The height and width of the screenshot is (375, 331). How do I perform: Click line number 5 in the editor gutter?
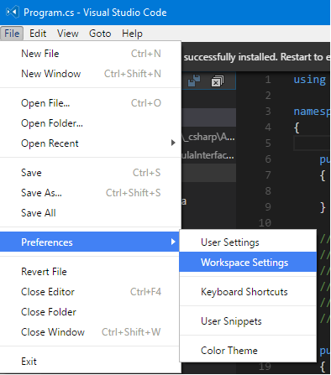(x=268, y=143)
